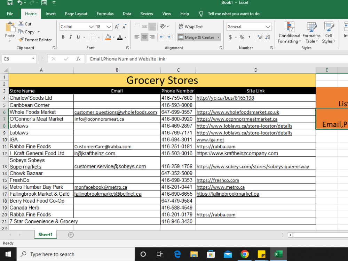Toggle bold formatting
348x261 pixels.
click(63, 37)
